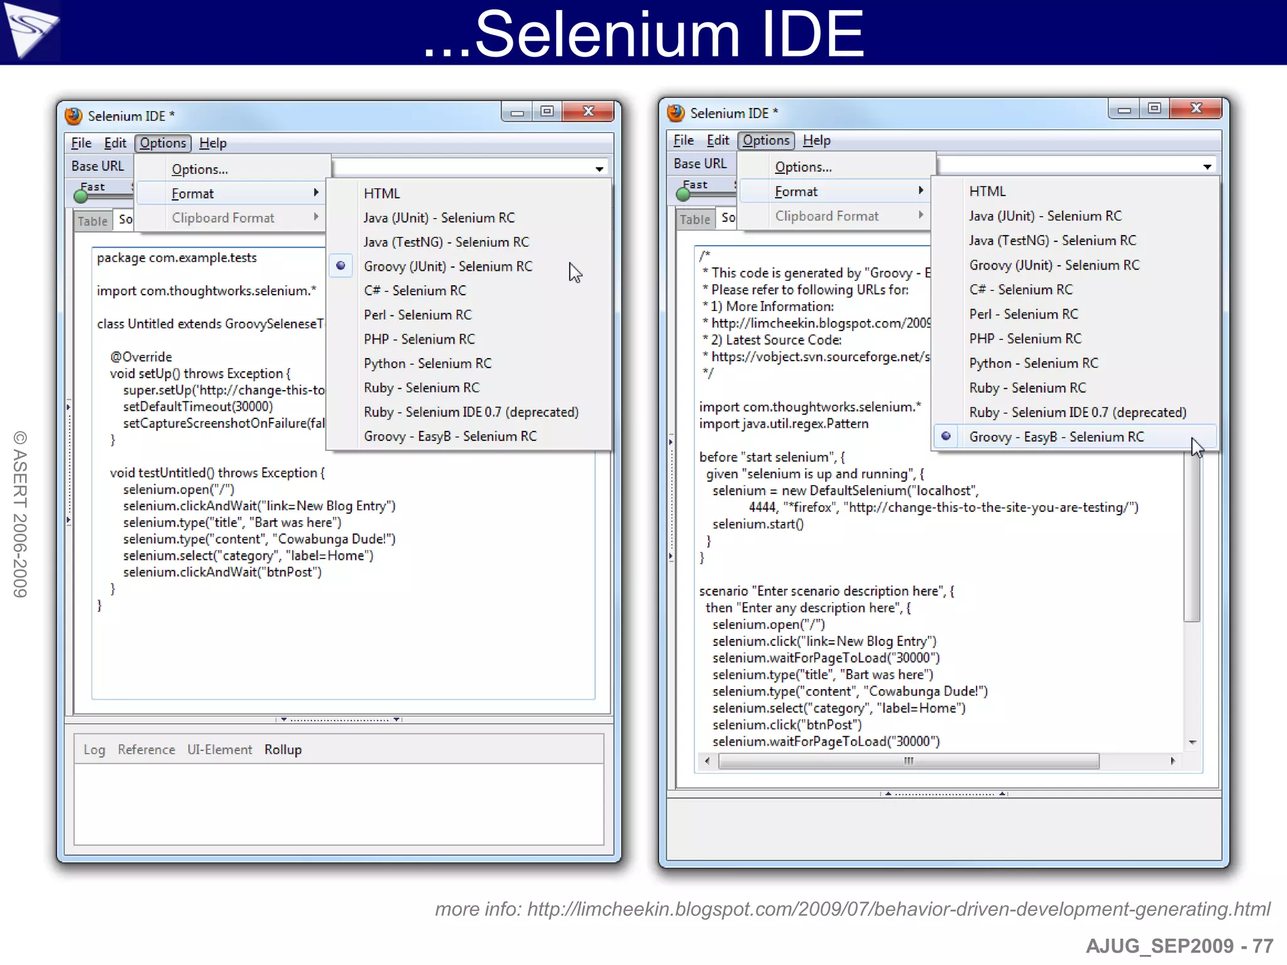Screen dimensions: 1287x965
Task: Select Java (JUnit) format in left window
Action: pyautogui.click(x=469, y=218)
